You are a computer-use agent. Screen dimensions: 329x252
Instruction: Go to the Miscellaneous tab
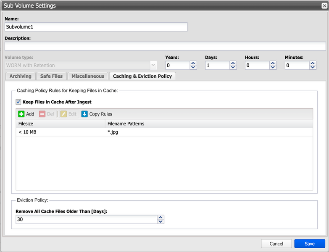coord(88,76)
